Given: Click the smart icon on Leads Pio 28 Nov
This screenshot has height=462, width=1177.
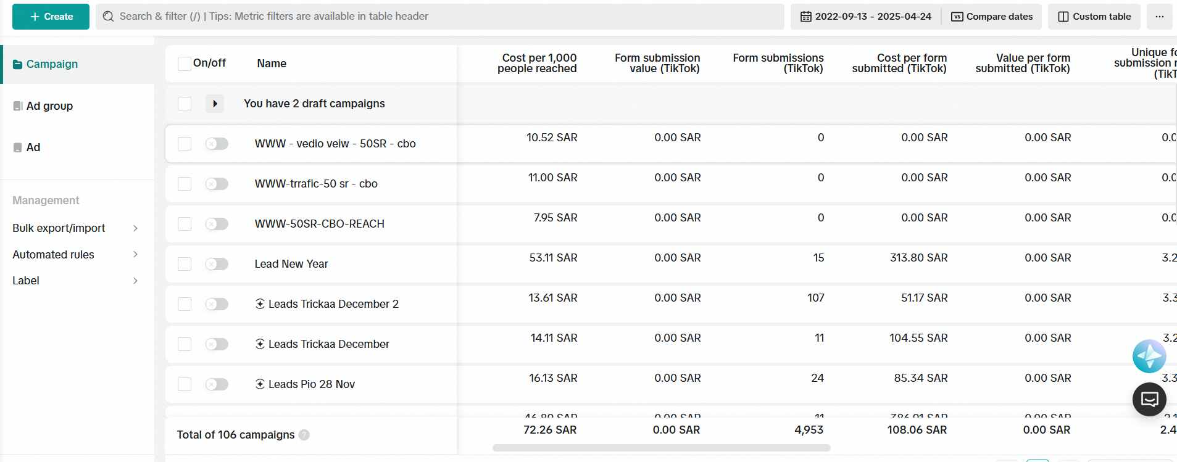Looking at the screenshot, I should (x=260, y=384).
